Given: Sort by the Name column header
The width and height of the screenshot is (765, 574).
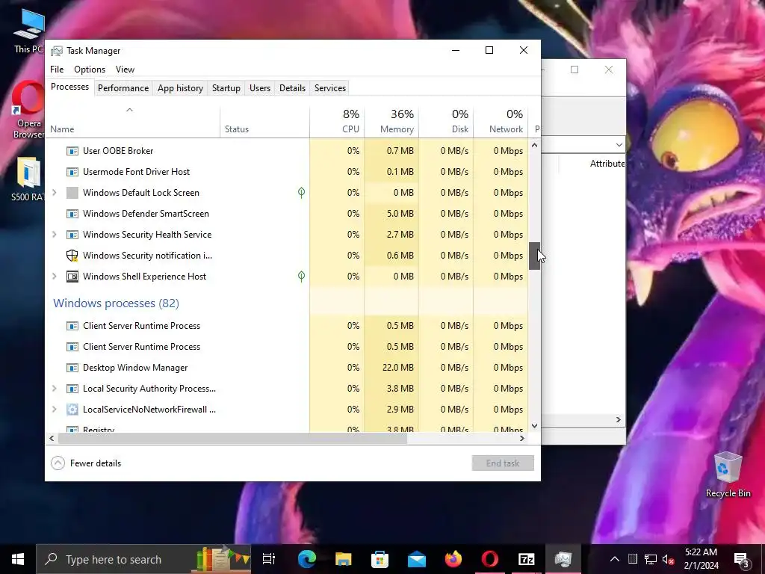Looking at the screenshot, I should pyautogui.click(x=133, y=122).
